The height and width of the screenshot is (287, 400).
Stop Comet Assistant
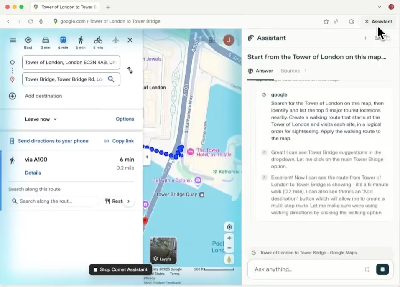[120, 270]
